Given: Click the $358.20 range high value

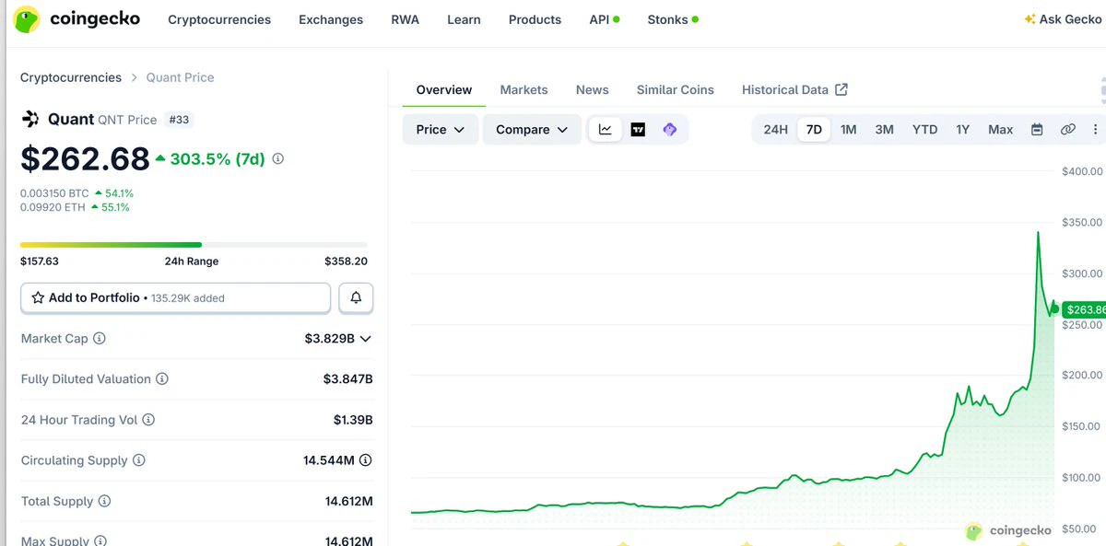Looking at the screenshot, I should (346, 261).
